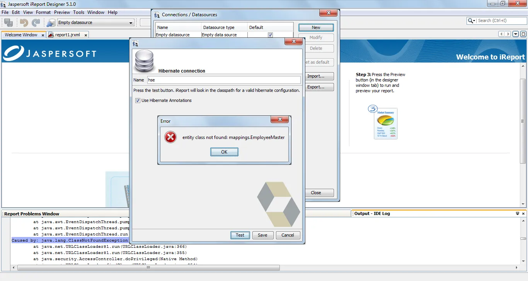Minimize the Output - IDE Log panel
This screenshot has height=281, width=528.
coord(518,213)
